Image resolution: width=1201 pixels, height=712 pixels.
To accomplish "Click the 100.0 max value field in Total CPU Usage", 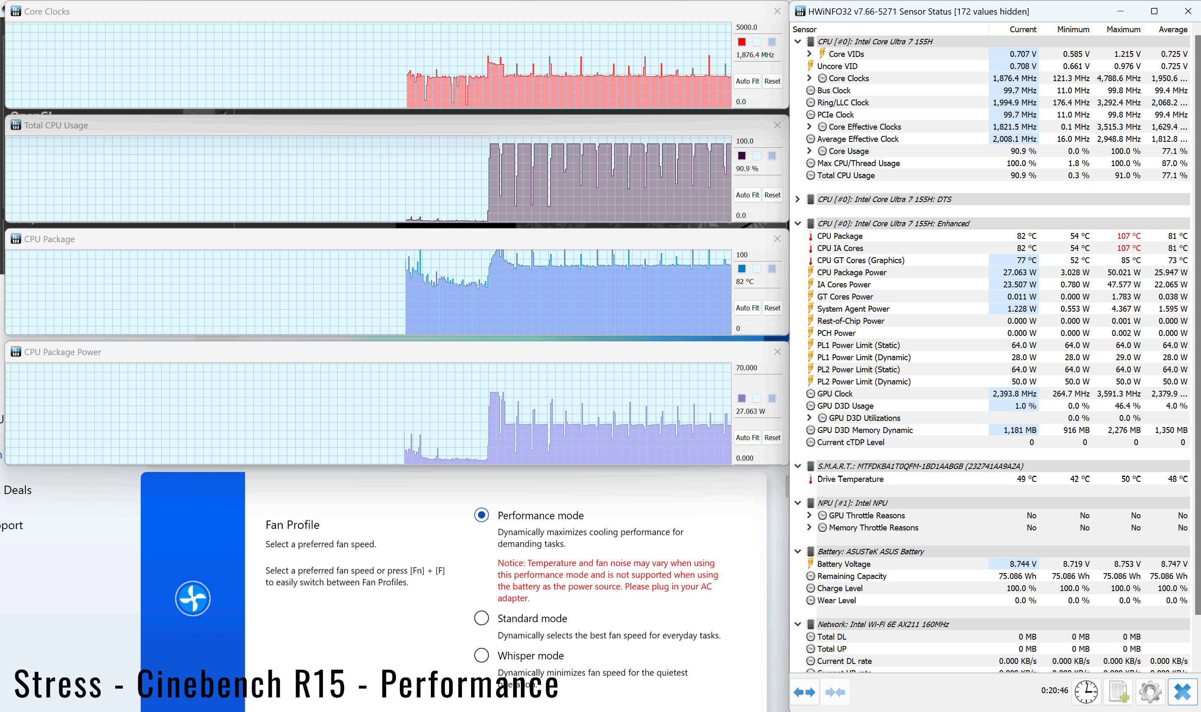I will [758, 141].
